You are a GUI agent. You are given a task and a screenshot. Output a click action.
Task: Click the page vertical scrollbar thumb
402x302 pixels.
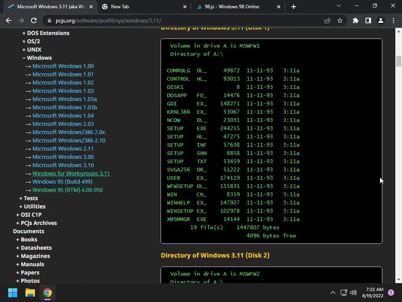(398, 61)
